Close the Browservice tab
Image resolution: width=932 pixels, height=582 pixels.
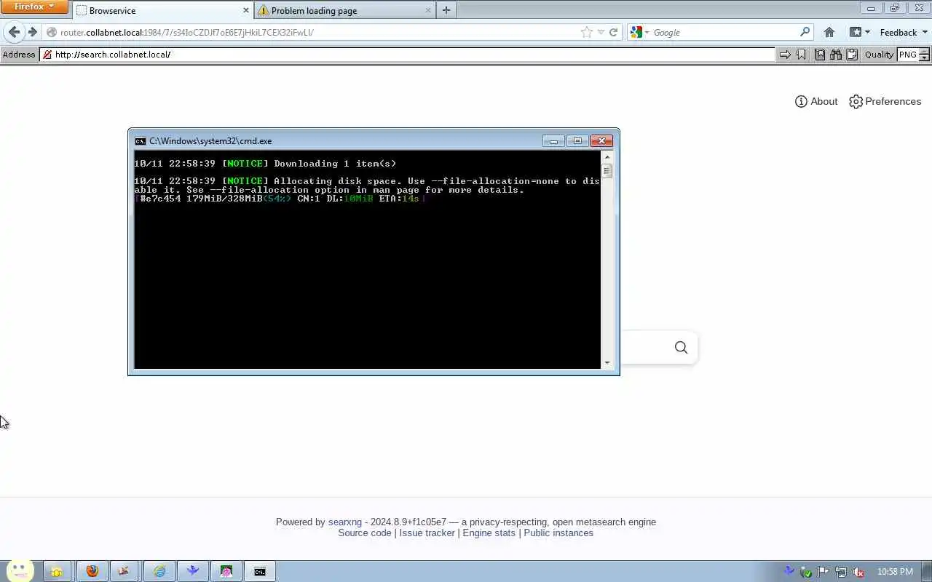[x=245, y=10]
